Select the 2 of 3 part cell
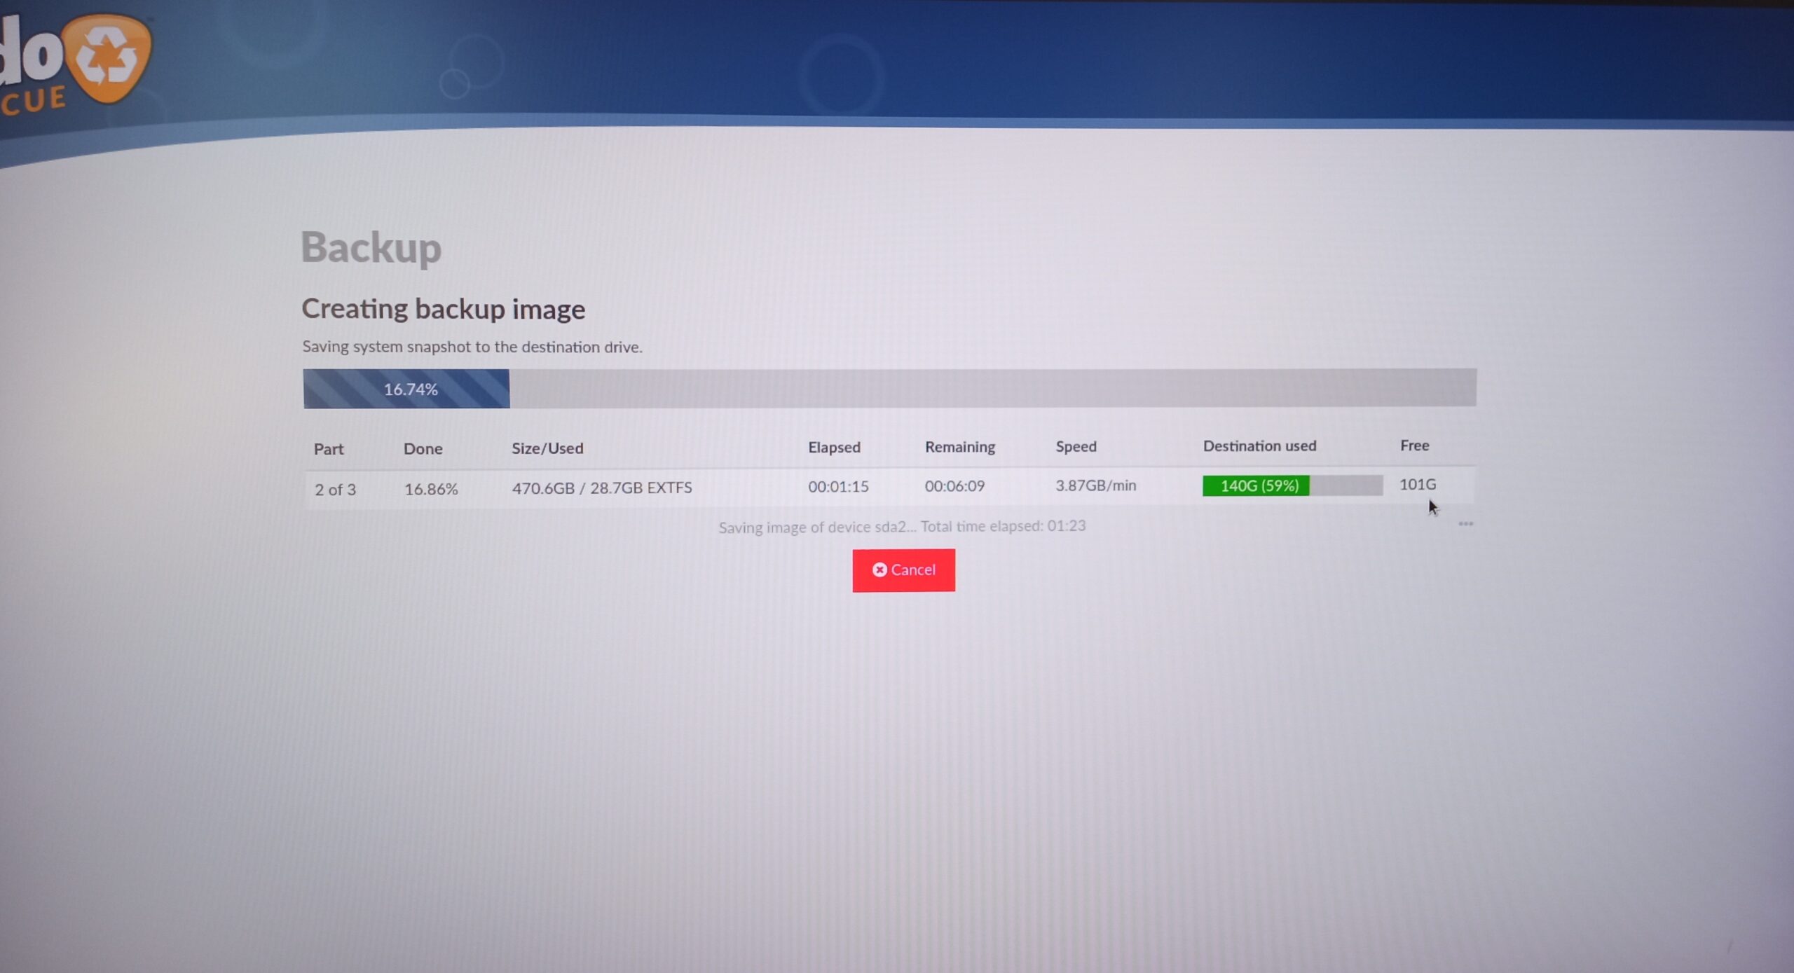Viewport: 1794px width, 973px height. click(335, 490)
